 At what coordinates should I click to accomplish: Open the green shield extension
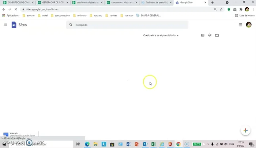coord(229,10)
